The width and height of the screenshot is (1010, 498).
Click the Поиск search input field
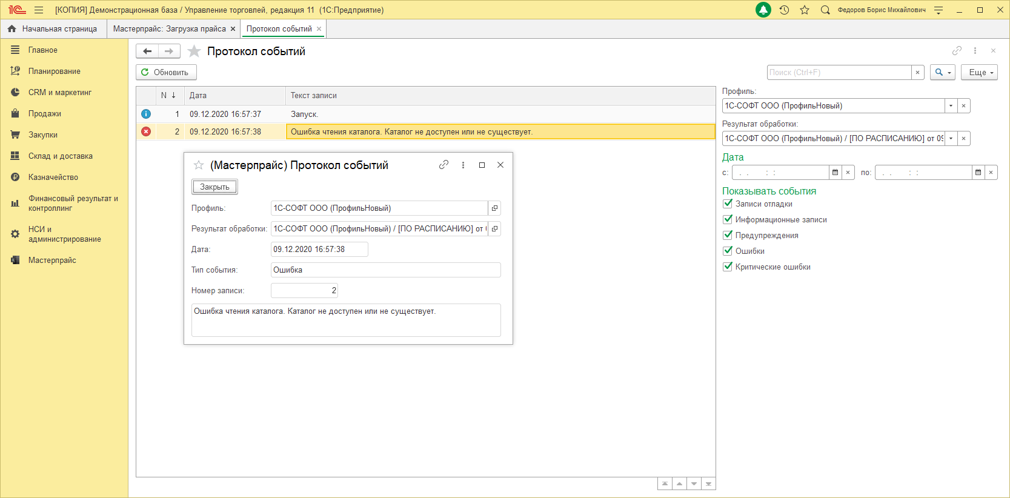[839, 72]
